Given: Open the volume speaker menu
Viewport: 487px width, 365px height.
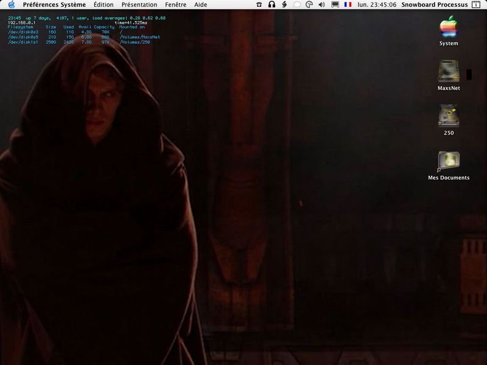Looking at the screenshot, I should pos(322,5).
